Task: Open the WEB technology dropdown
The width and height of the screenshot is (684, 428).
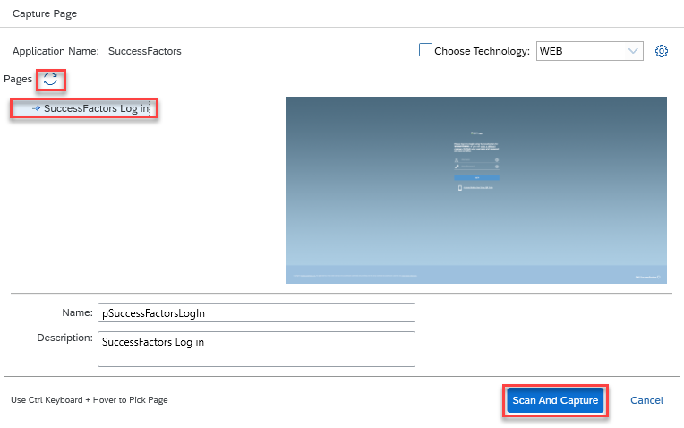Action: [589, 51]
